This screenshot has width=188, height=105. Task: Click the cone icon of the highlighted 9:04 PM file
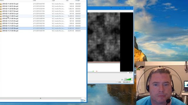click(x=1, y=28)
